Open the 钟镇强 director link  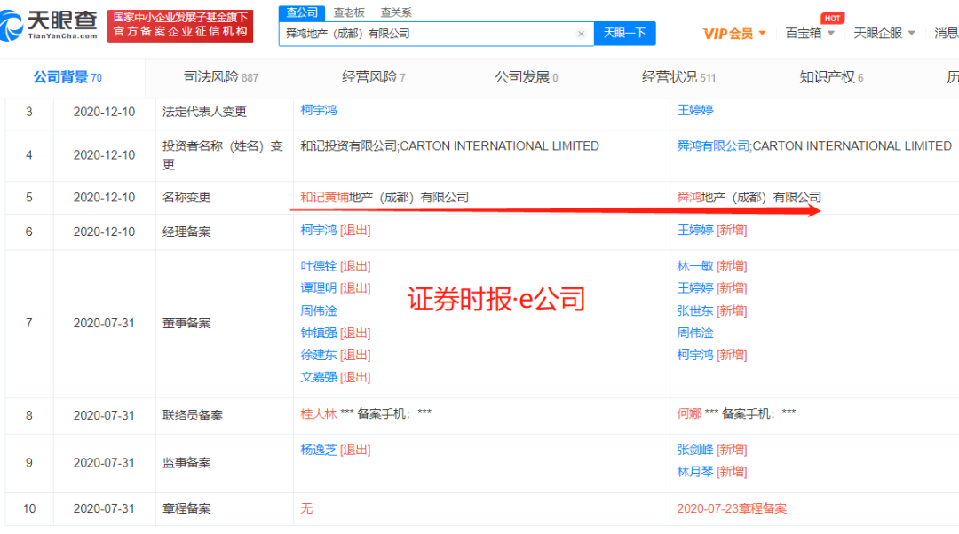319,333
